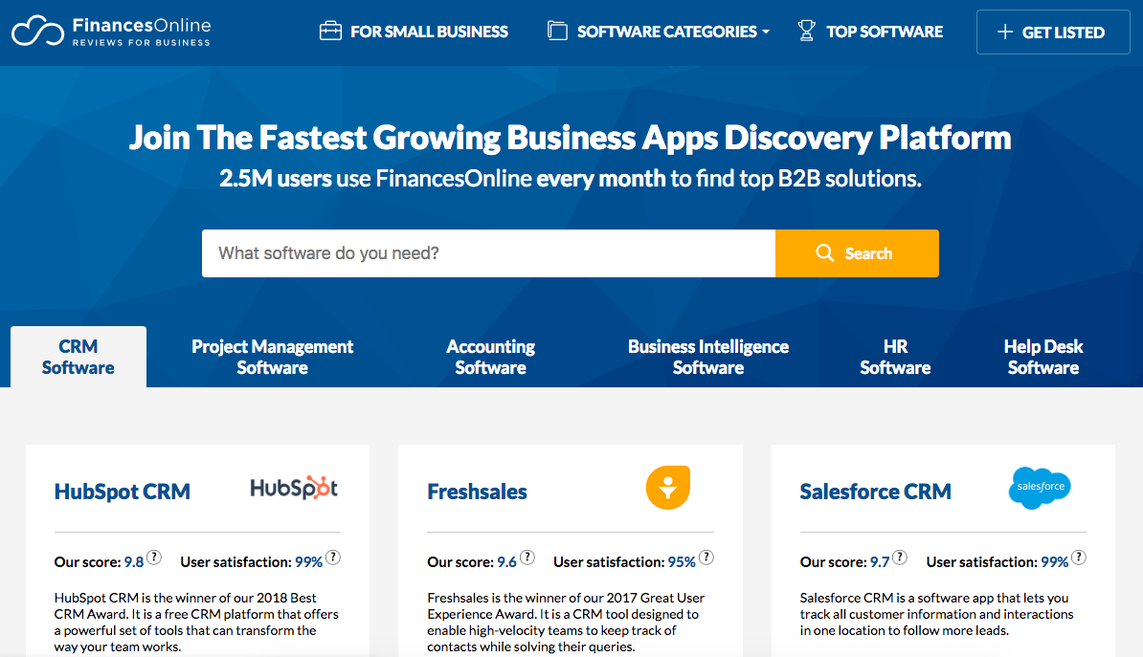Go to Top Software page

tap(870, 32)
